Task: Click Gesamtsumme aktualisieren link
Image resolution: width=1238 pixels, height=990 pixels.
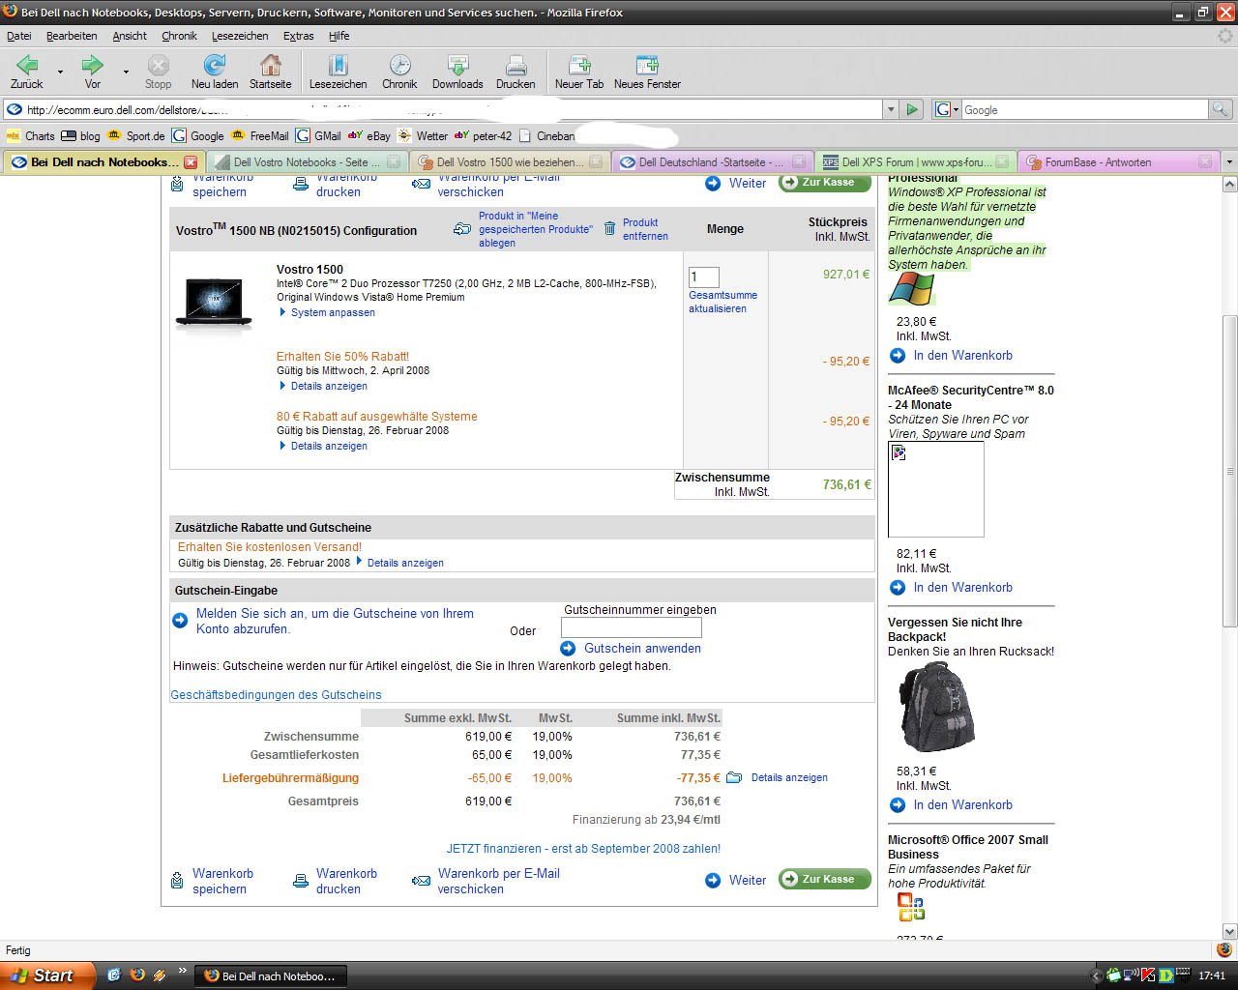Action: tap(722, 302)
